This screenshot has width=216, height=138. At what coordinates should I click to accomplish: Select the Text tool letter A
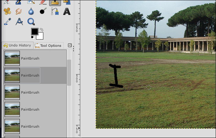click(x=67, y=11)
